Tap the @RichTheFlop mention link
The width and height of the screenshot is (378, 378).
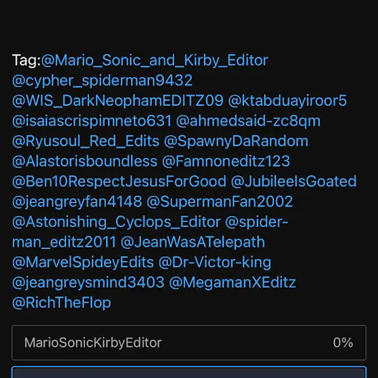[61, 303]
